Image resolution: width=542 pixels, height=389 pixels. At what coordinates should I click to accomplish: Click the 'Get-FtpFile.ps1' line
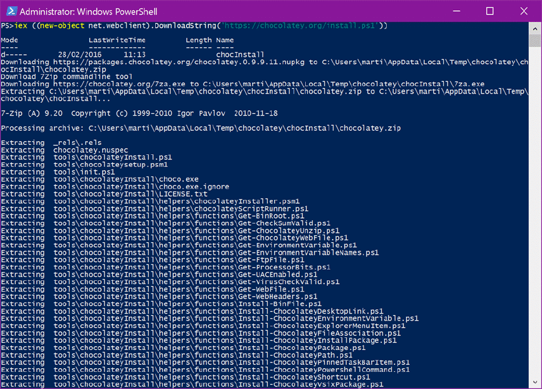pos(152,260)
